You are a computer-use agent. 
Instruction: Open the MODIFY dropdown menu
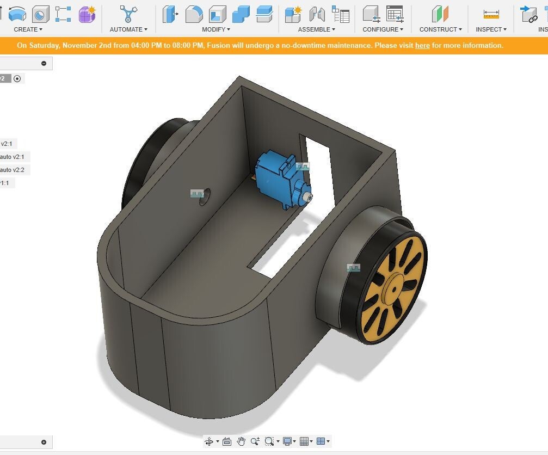pyautogui.click(x=216, y=29)
